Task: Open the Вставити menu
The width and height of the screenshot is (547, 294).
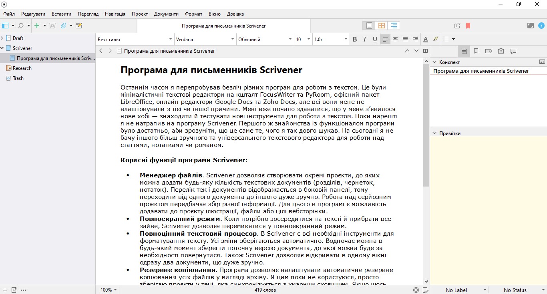Action: pyautogui.click(x=61, y=14)
